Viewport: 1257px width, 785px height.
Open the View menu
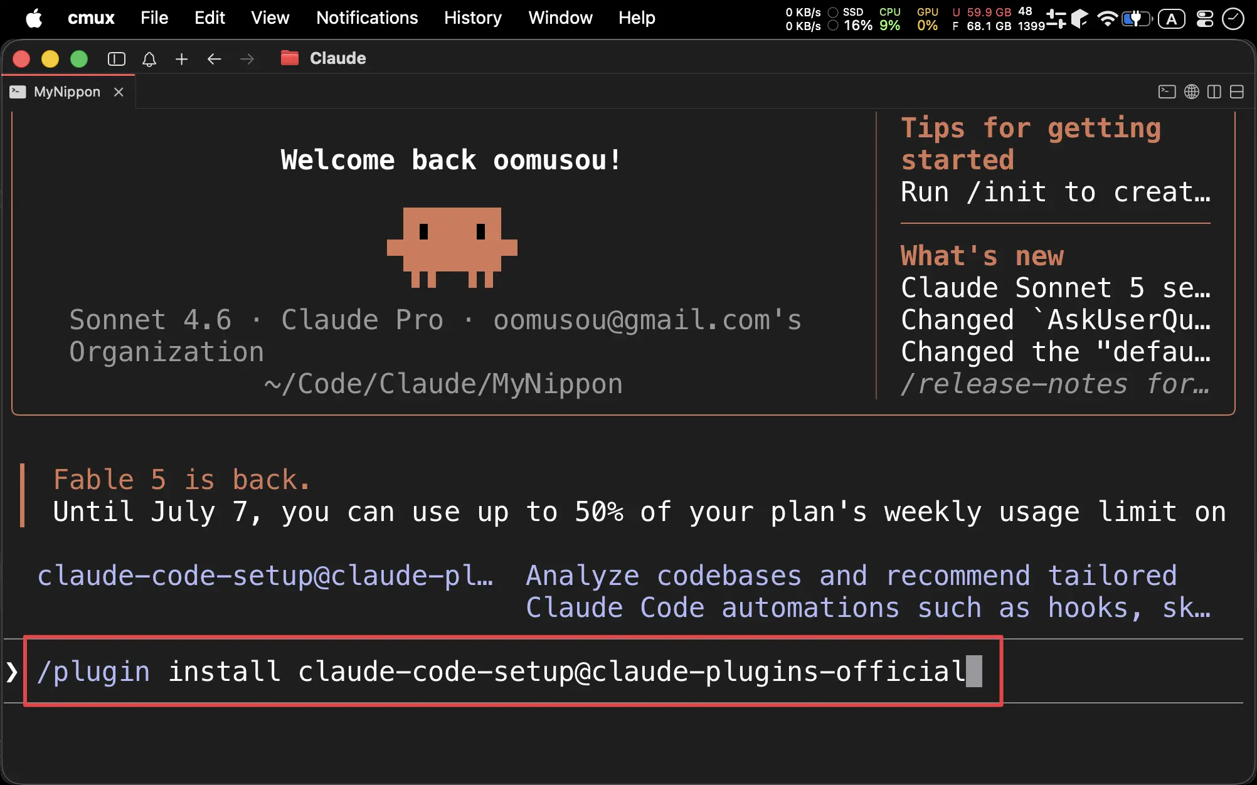pos(270,18)
